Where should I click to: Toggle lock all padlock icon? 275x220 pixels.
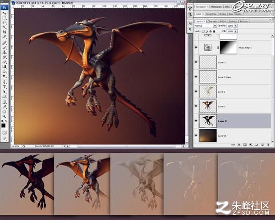pos(214,31)
